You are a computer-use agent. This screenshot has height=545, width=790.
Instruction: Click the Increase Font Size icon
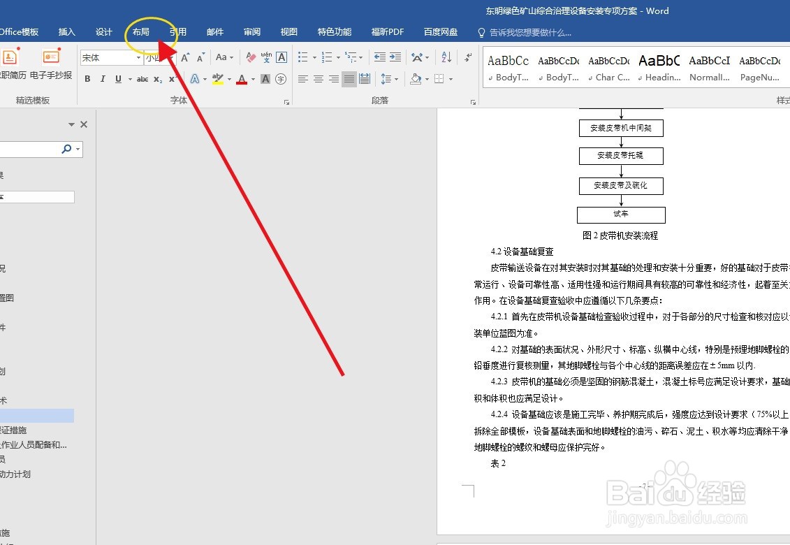pyautogui.click(x=184, y=57)
